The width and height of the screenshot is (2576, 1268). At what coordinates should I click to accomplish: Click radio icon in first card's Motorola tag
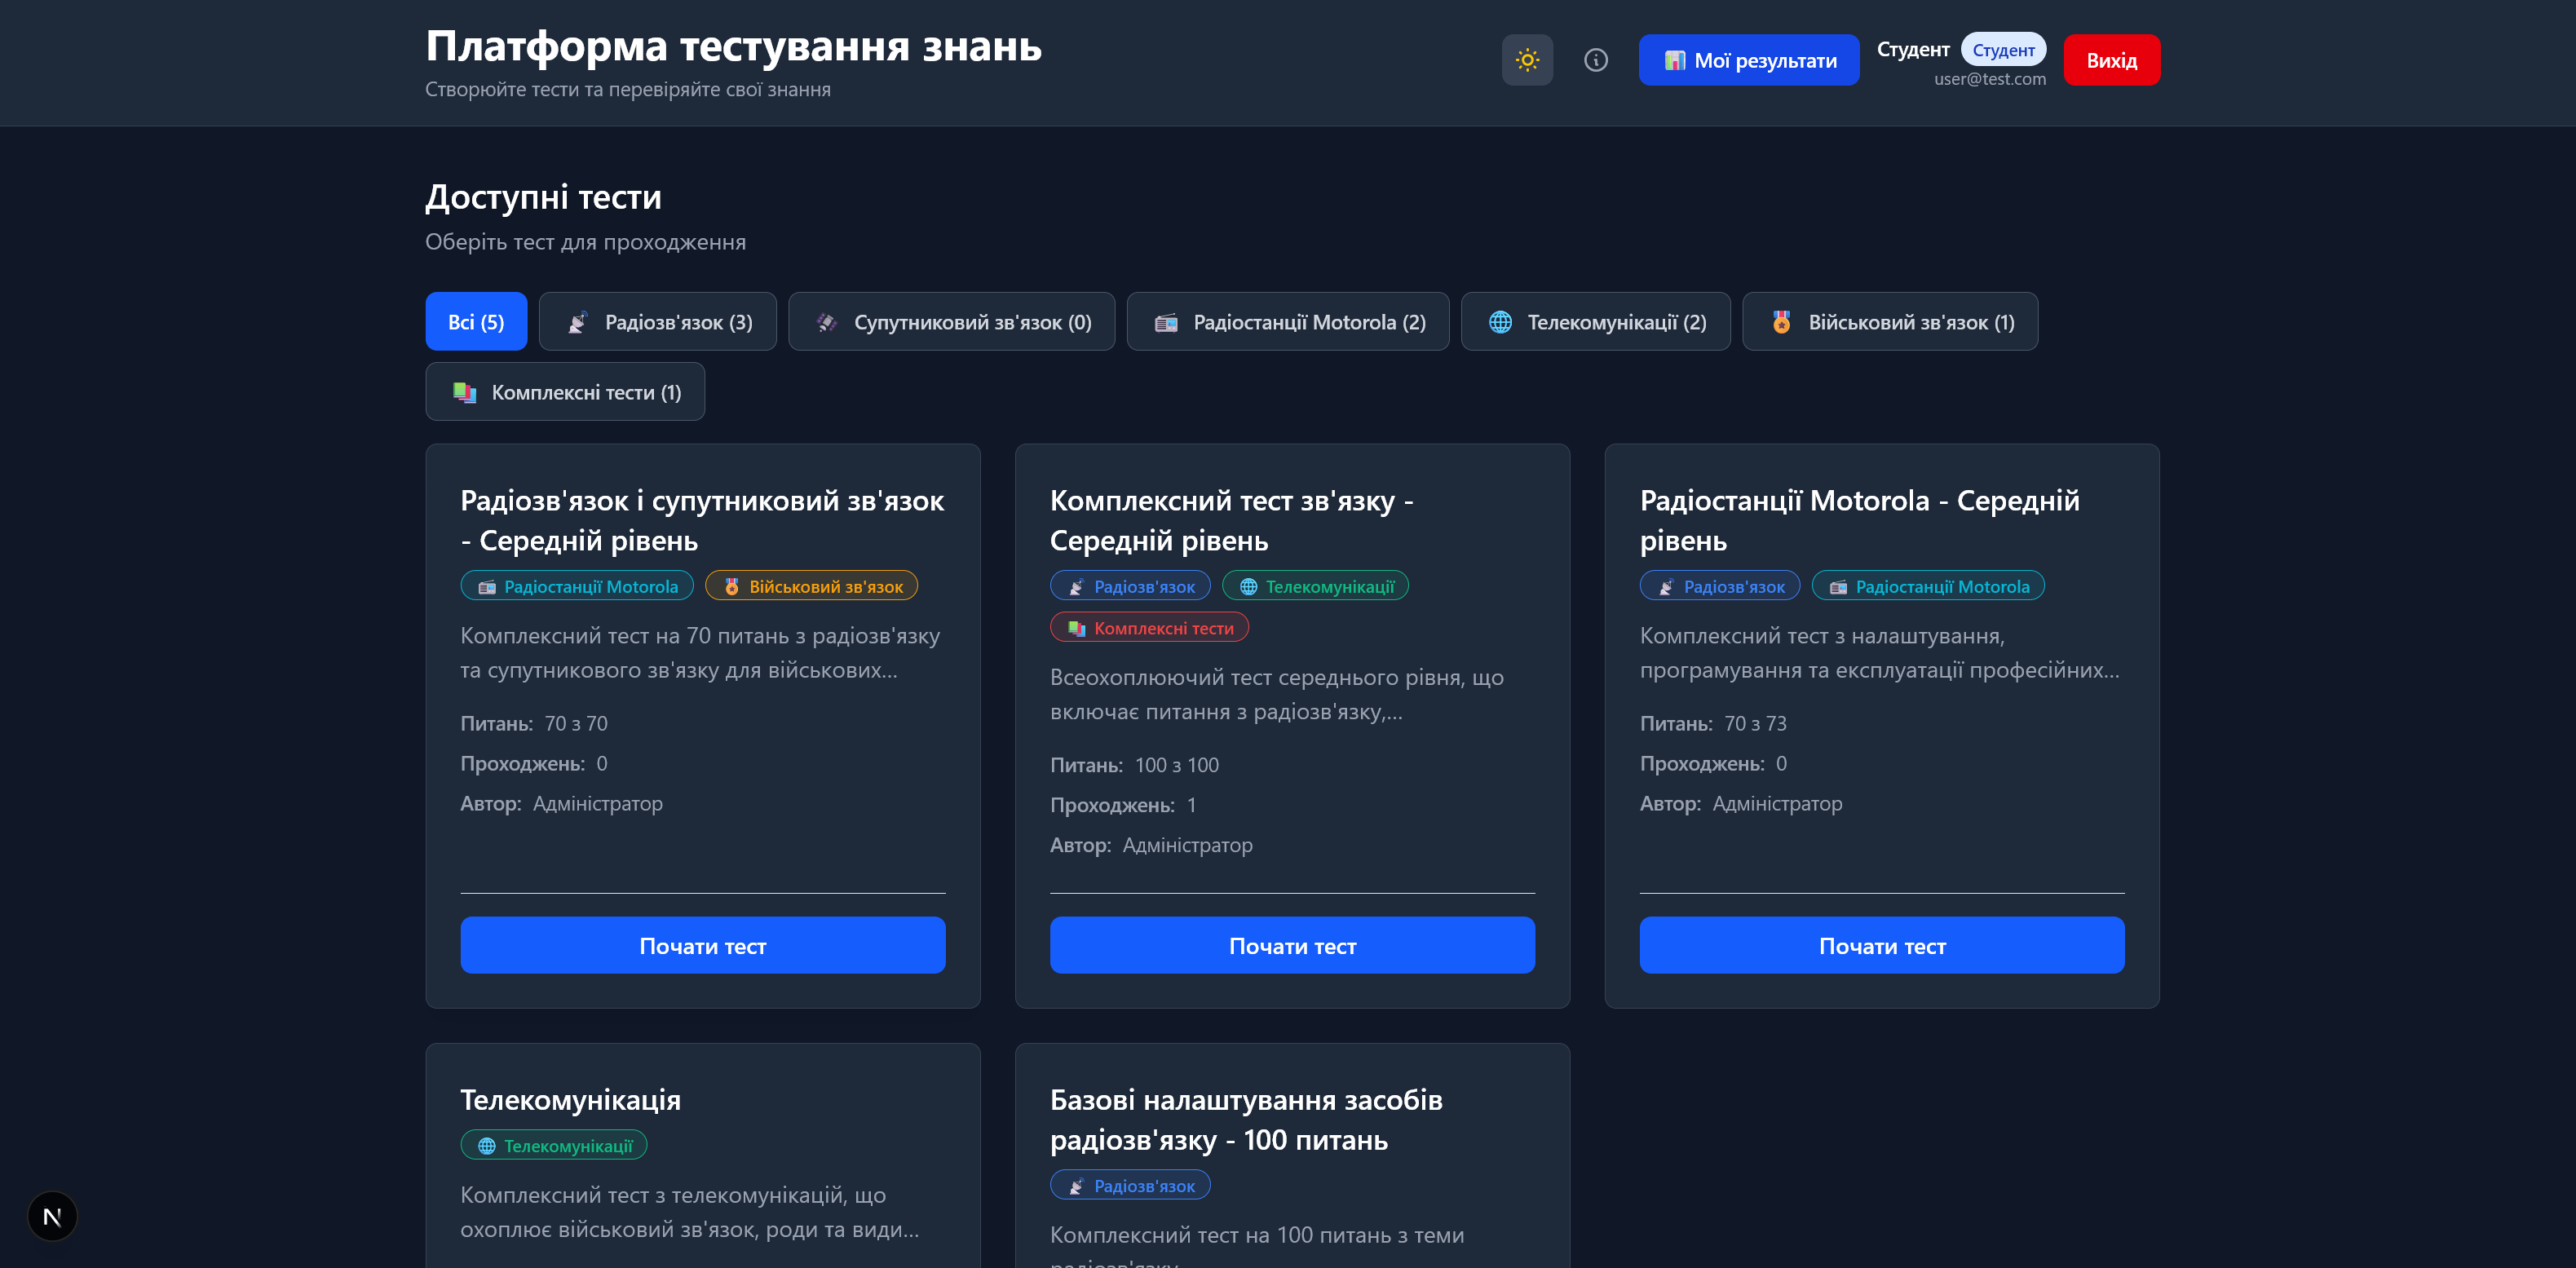pos(487,587)
